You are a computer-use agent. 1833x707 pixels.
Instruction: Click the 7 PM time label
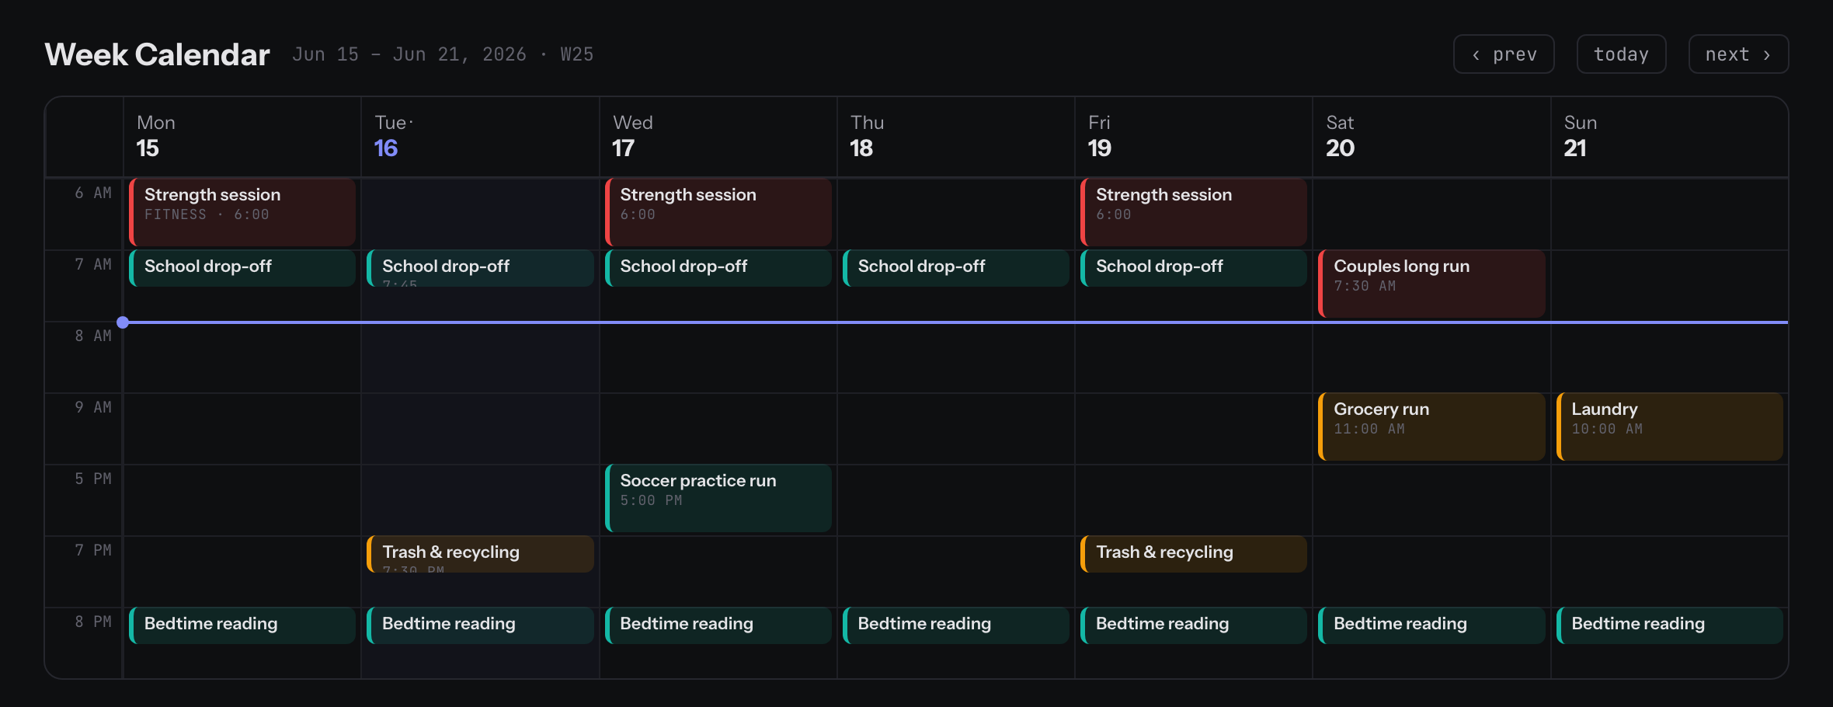93,550
